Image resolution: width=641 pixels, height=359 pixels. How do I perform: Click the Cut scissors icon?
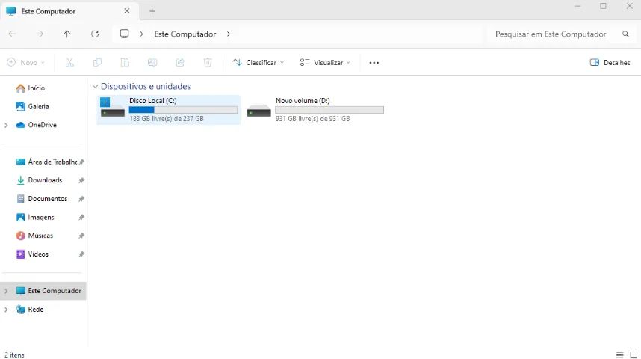(x=69, y=62)
